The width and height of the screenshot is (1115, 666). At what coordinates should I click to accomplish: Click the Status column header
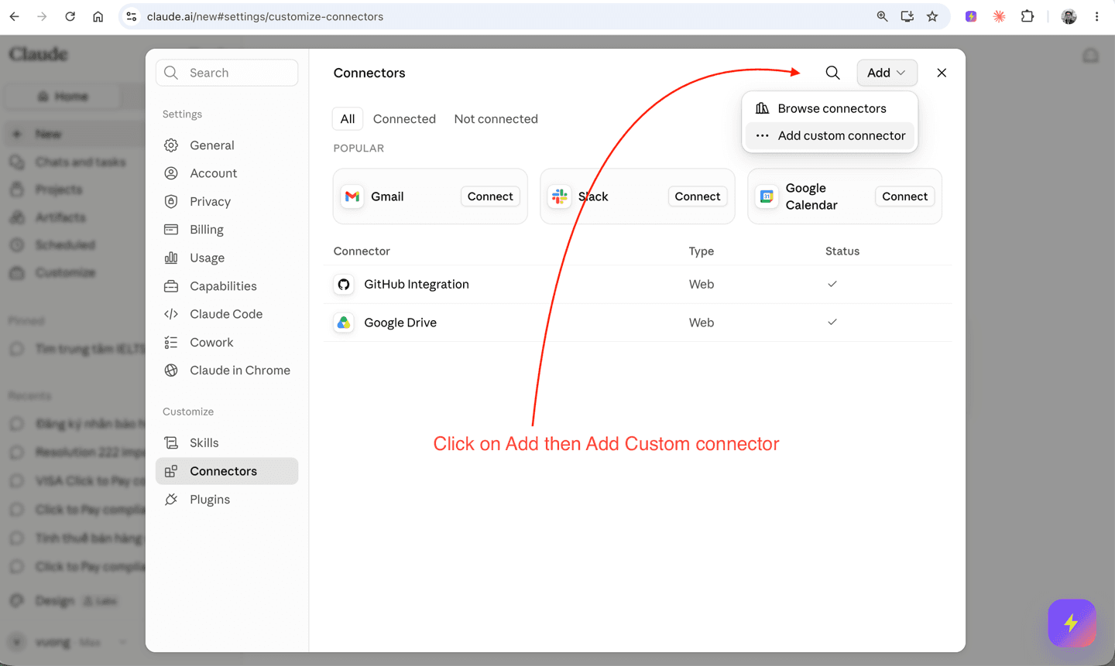click(842, 251)
